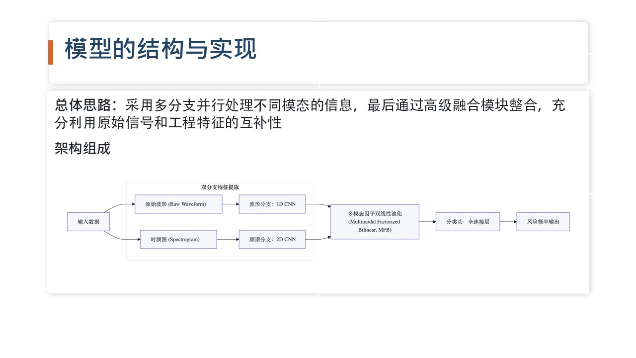Select the 风险概率输出 box

pos(543,222)
